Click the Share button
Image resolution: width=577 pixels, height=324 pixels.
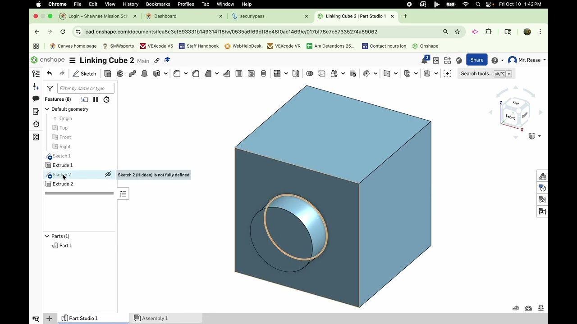tap(476, 60)
